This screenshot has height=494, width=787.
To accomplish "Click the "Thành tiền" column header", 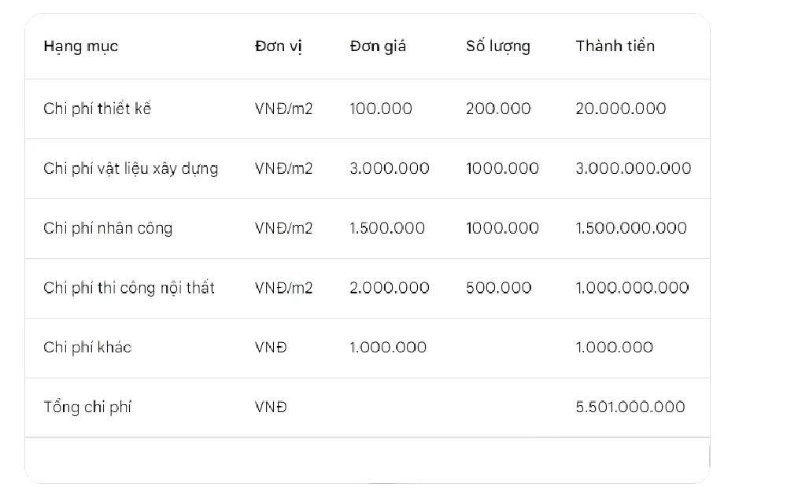I will pos(615,46).
